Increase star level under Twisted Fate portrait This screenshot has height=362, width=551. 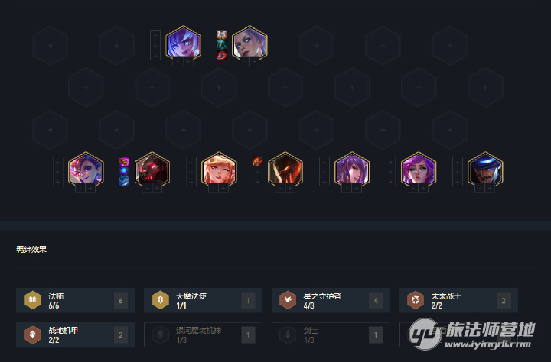[x=491, y=189]
